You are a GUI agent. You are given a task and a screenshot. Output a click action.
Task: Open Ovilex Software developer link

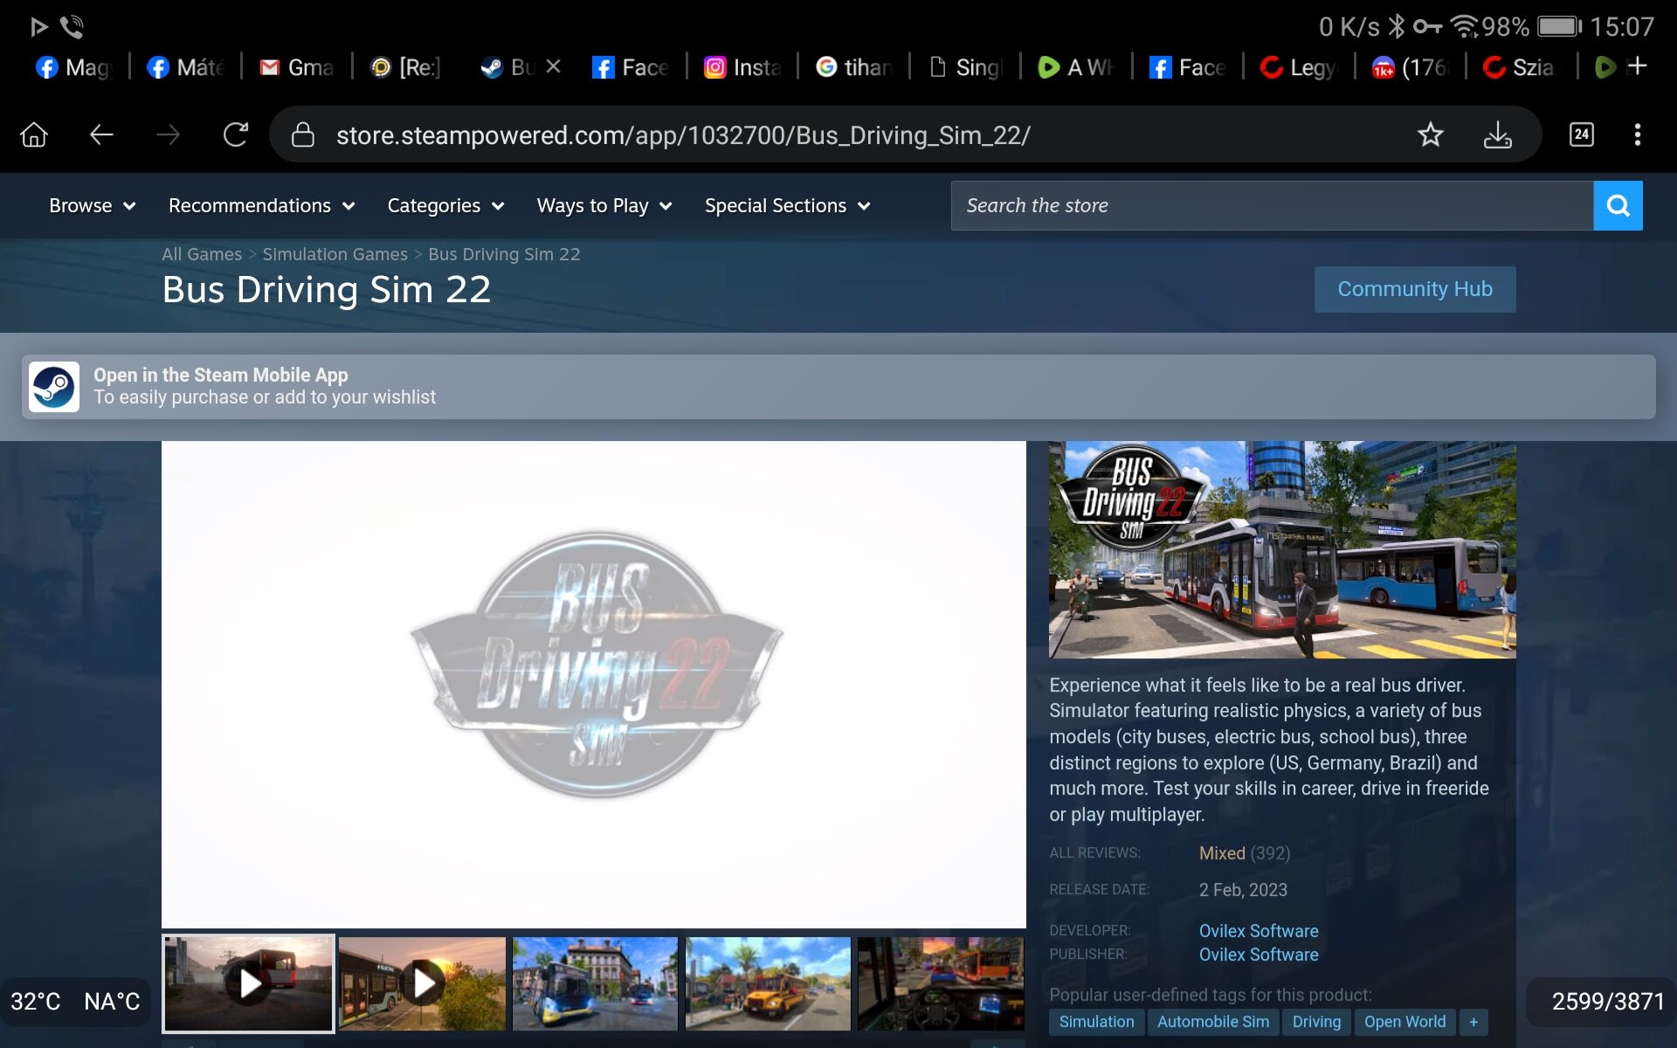[x=1258, y=931]
